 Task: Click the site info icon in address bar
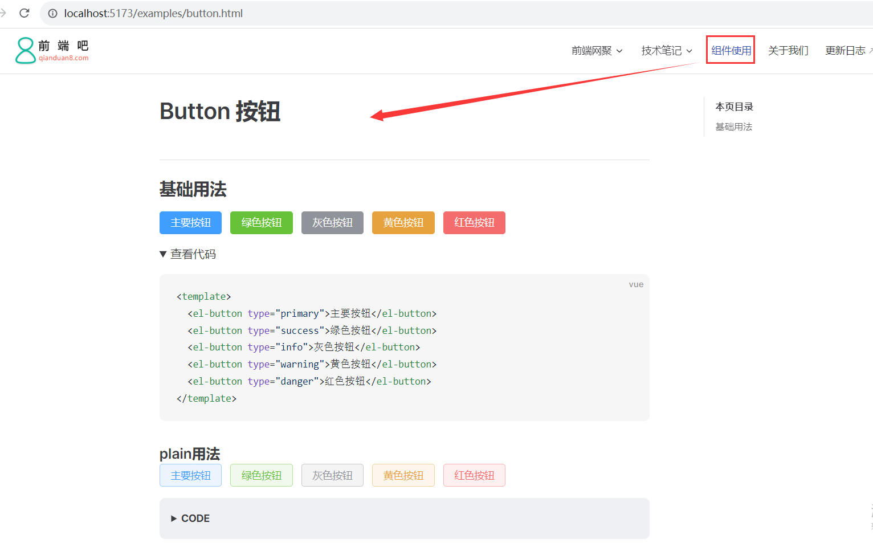(52, 13)
